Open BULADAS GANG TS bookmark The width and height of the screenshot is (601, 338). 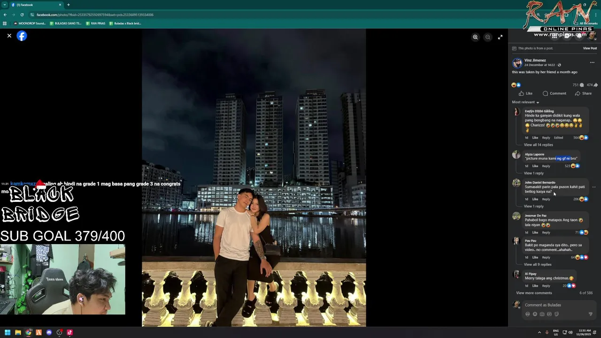pos(66,23)
